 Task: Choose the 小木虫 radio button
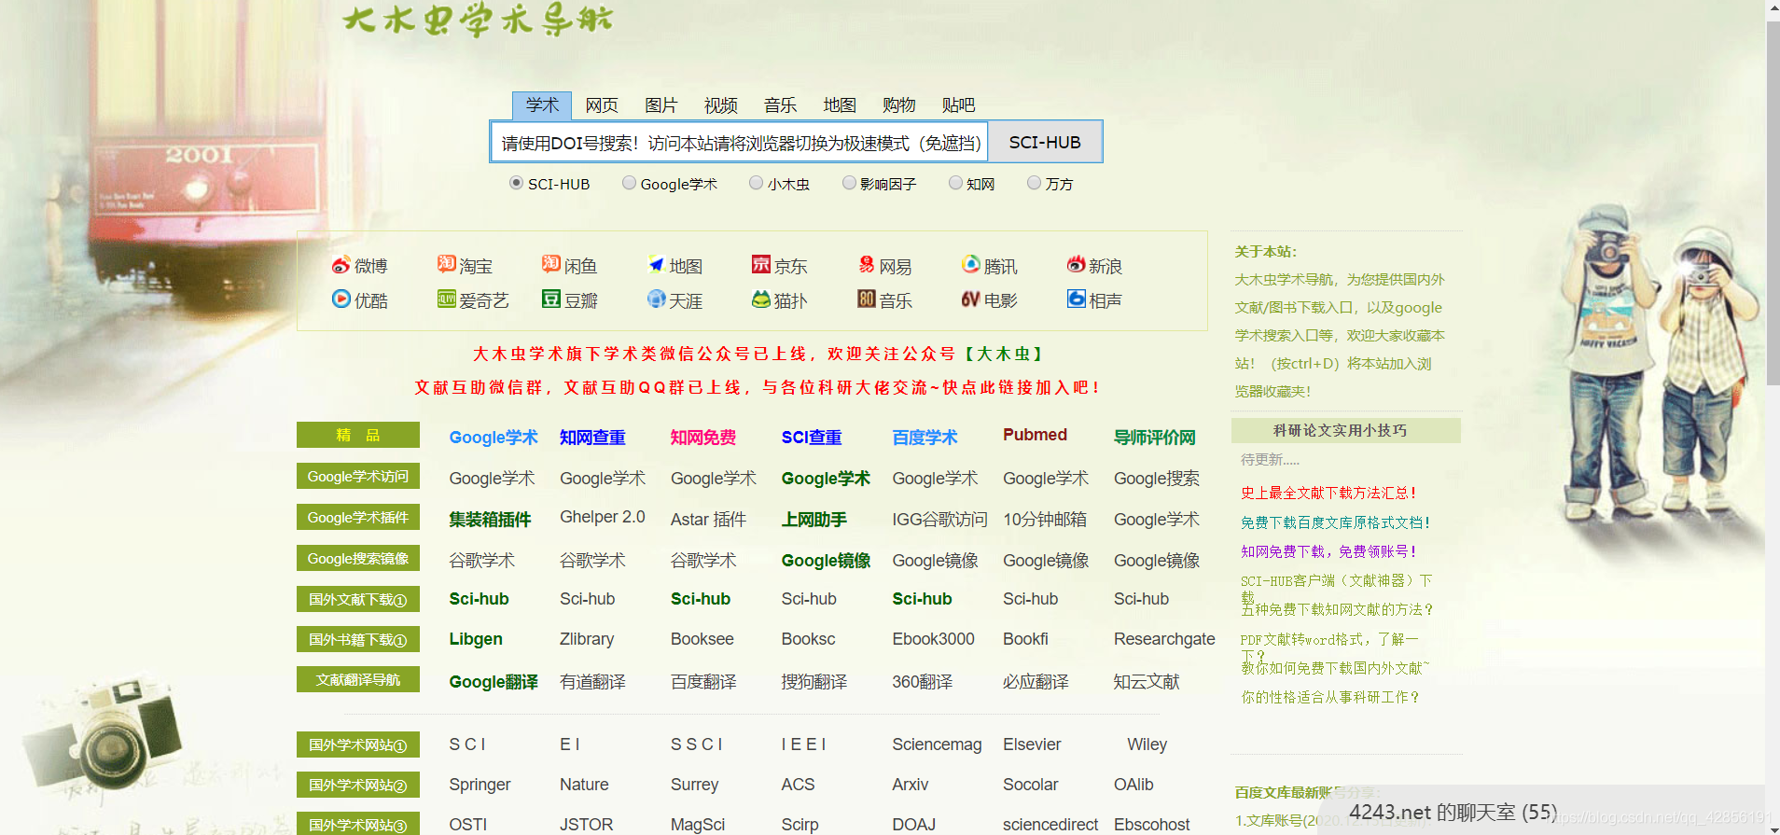pyautogui.click(x=756, y=183)
